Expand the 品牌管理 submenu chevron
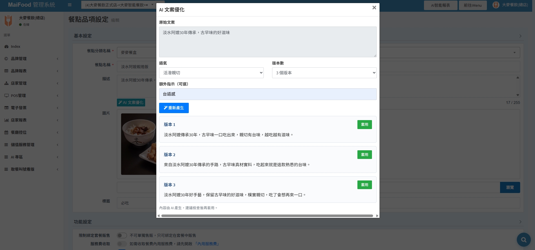The width and height of the screenshot is (535, 250). pyautogui.click(x=58, y=59)
